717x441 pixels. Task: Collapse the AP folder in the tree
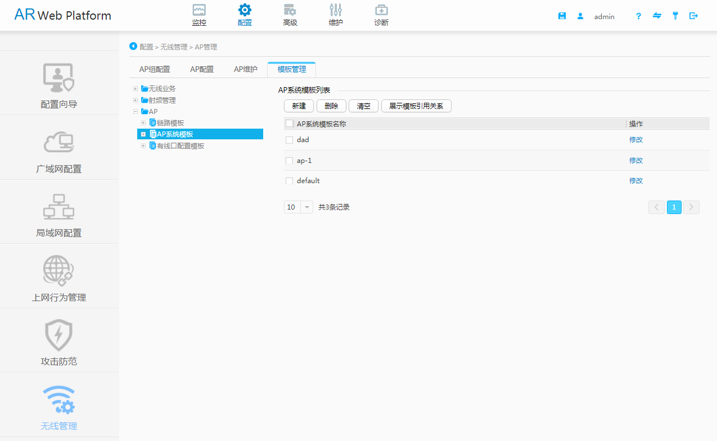pyautogui.click(x=135, y=111)
